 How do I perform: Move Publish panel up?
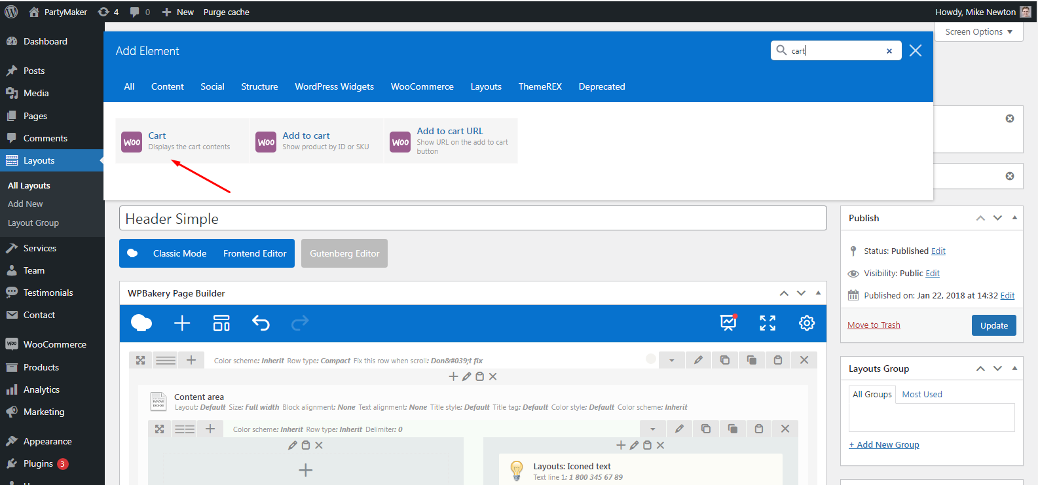point(980,218)
